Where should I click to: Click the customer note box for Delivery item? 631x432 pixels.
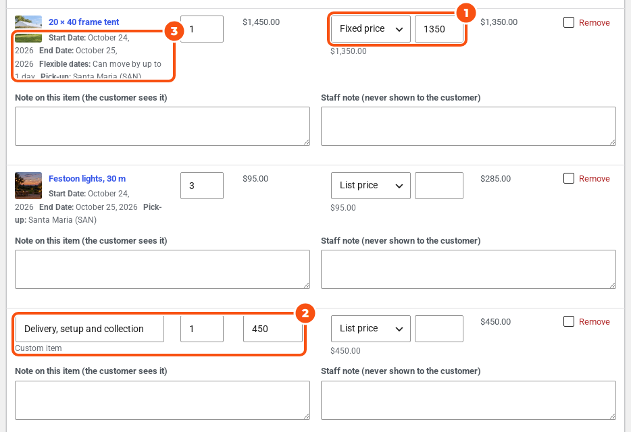[x=162, y=400]
